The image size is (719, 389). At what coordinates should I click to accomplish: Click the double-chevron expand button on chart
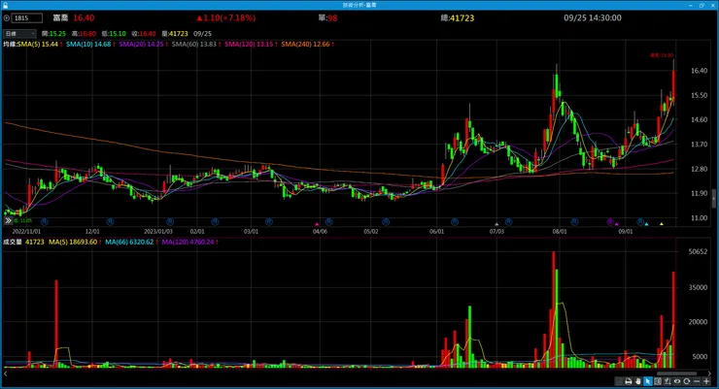8,220
